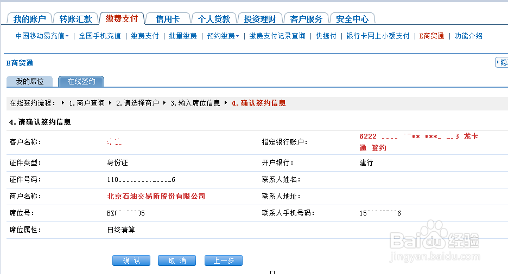Image resolution: width=508 pixels, height=274 pixels.
Task: Click the contact phone number starting 15
Action: click(x=380, y=213)
